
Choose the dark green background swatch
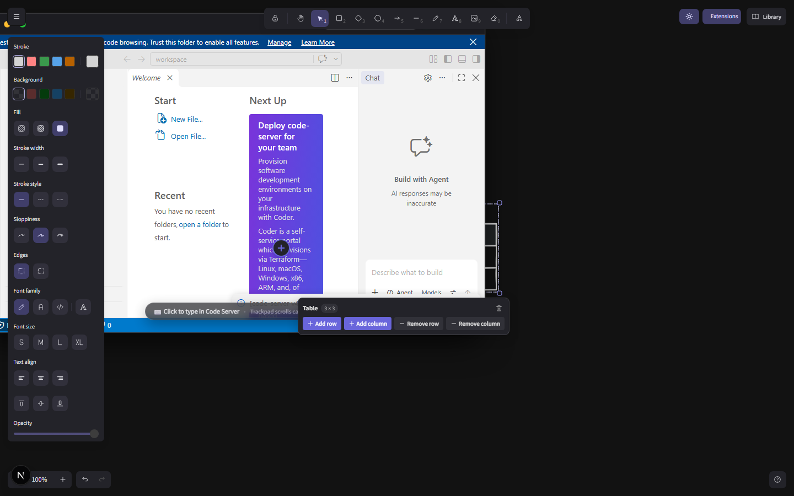tap(44, 94)
